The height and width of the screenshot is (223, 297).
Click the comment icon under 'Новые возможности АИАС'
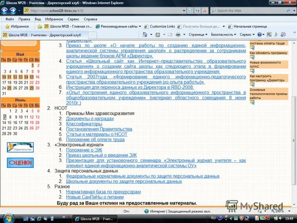tap(252, 71)
